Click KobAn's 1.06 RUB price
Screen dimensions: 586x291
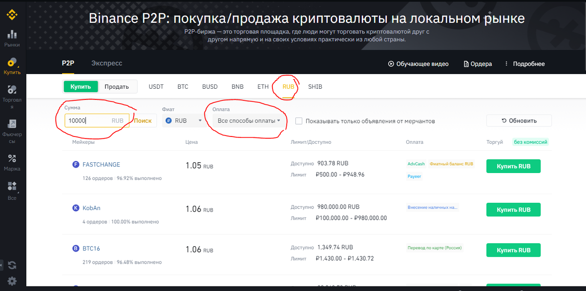pos(199,209)
